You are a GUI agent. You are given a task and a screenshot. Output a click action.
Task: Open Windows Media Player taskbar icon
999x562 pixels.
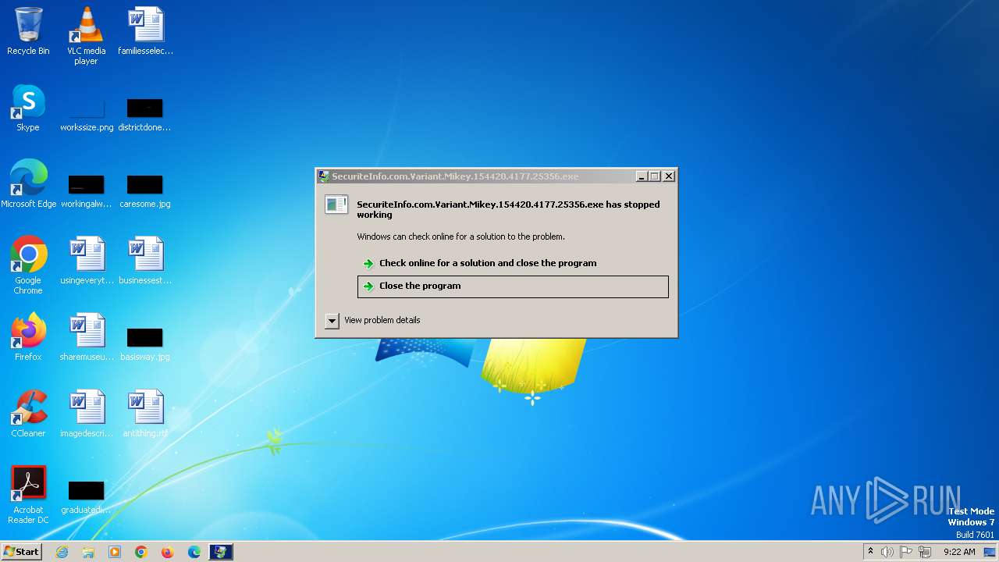(115, 552)
